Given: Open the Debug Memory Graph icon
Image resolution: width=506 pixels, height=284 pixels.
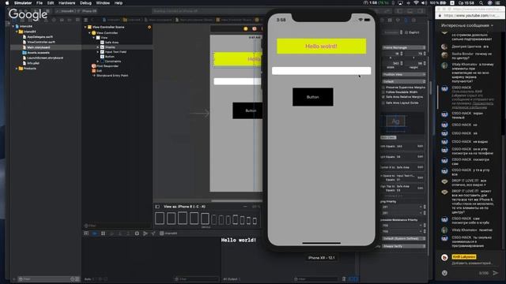Looking at the screenshot, I should click(145, 234).
